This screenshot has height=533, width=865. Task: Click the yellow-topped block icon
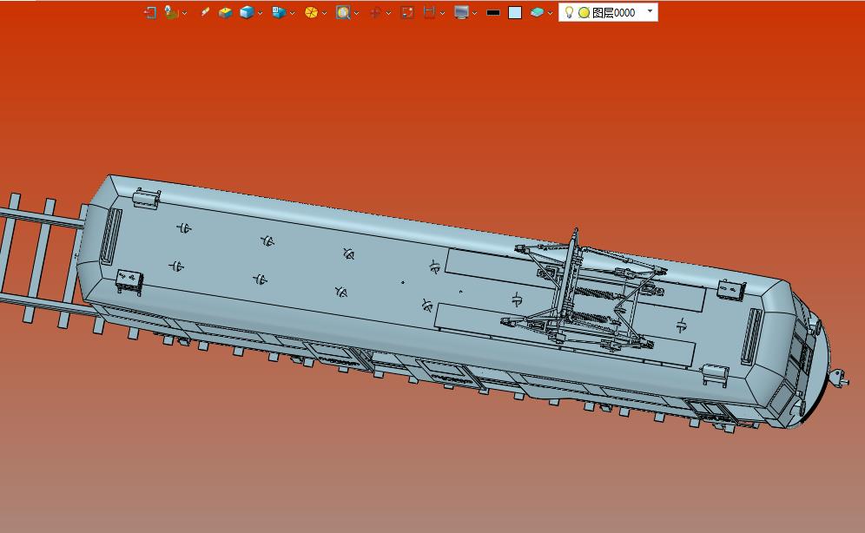(x=225, y=13)
